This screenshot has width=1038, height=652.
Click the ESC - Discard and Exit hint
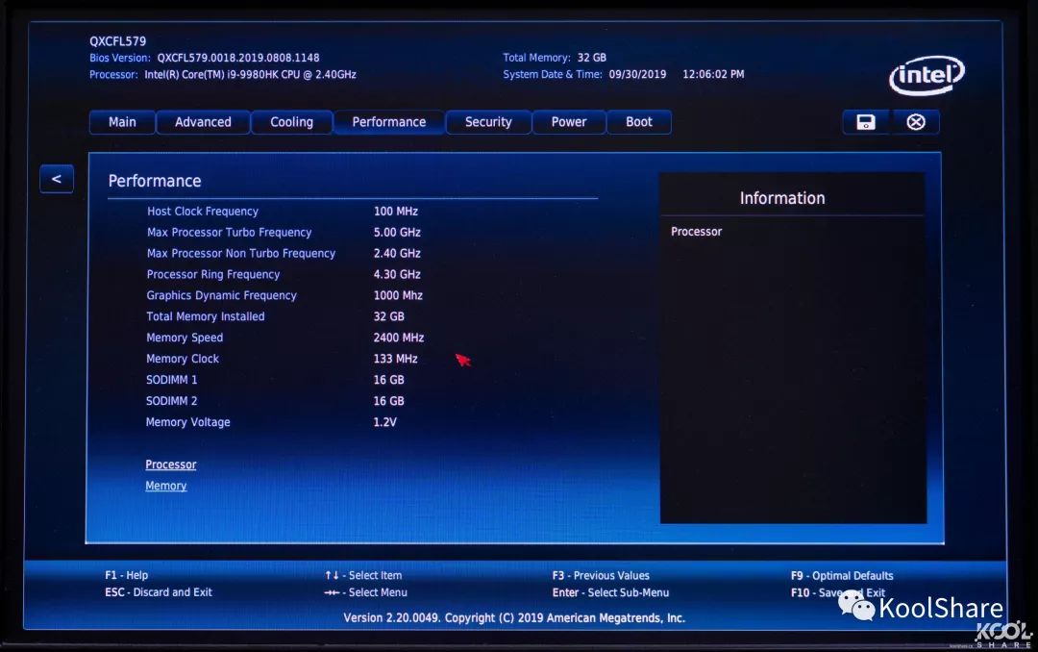(159, 592)
